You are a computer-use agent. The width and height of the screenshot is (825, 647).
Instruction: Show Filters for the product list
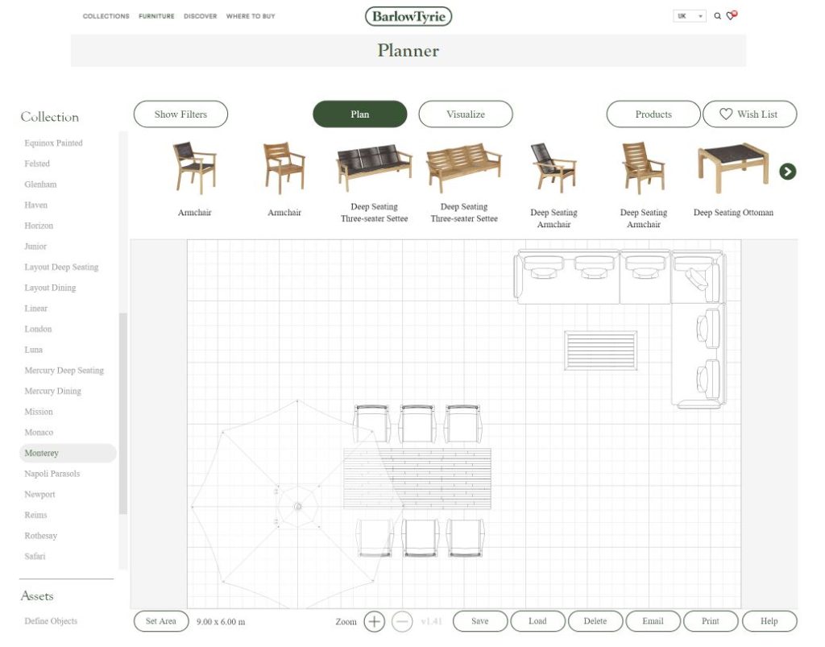[x=180, y=114]
